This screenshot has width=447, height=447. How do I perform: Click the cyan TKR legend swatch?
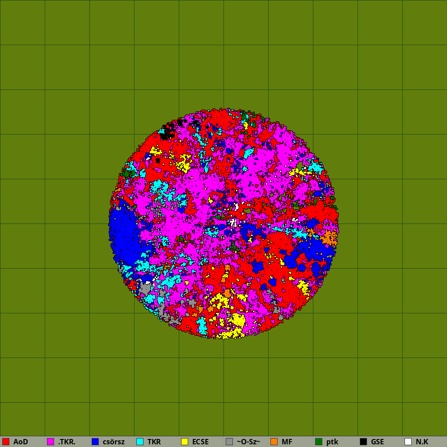tap(140, 442)
